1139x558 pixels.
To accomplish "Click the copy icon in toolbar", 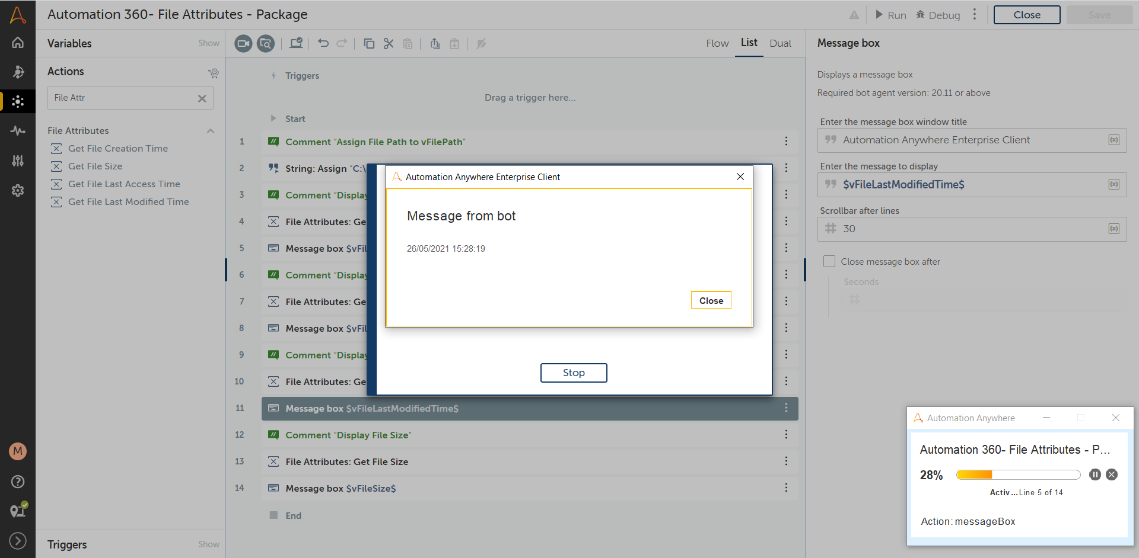I will (369, 43).
